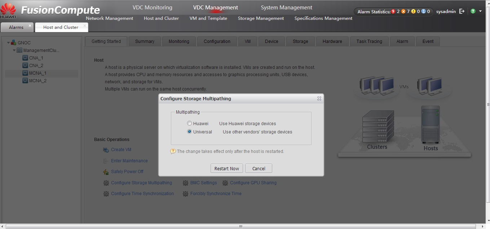This screenshot has height=229, width=490.
Task: Click the Enter Maintenance link
Action: coord(129,161)
